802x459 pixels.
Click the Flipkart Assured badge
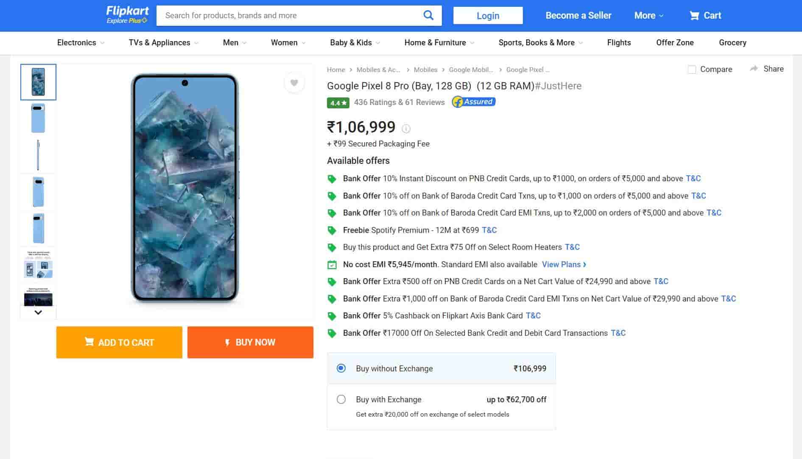473,102
